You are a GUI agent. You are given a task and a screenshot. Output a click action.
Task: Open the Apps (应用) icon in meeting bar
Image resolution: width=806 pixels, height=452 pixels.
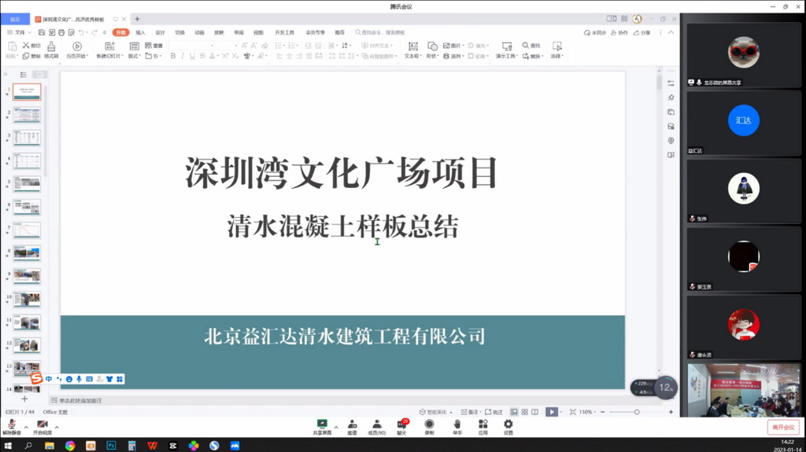483,424
